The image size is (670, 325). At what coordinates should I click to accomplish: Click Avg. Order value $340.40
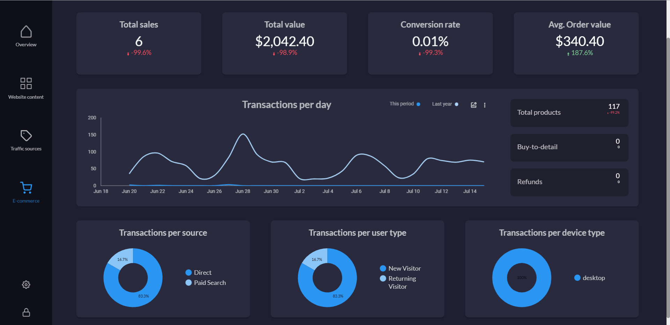click(580, 41)
